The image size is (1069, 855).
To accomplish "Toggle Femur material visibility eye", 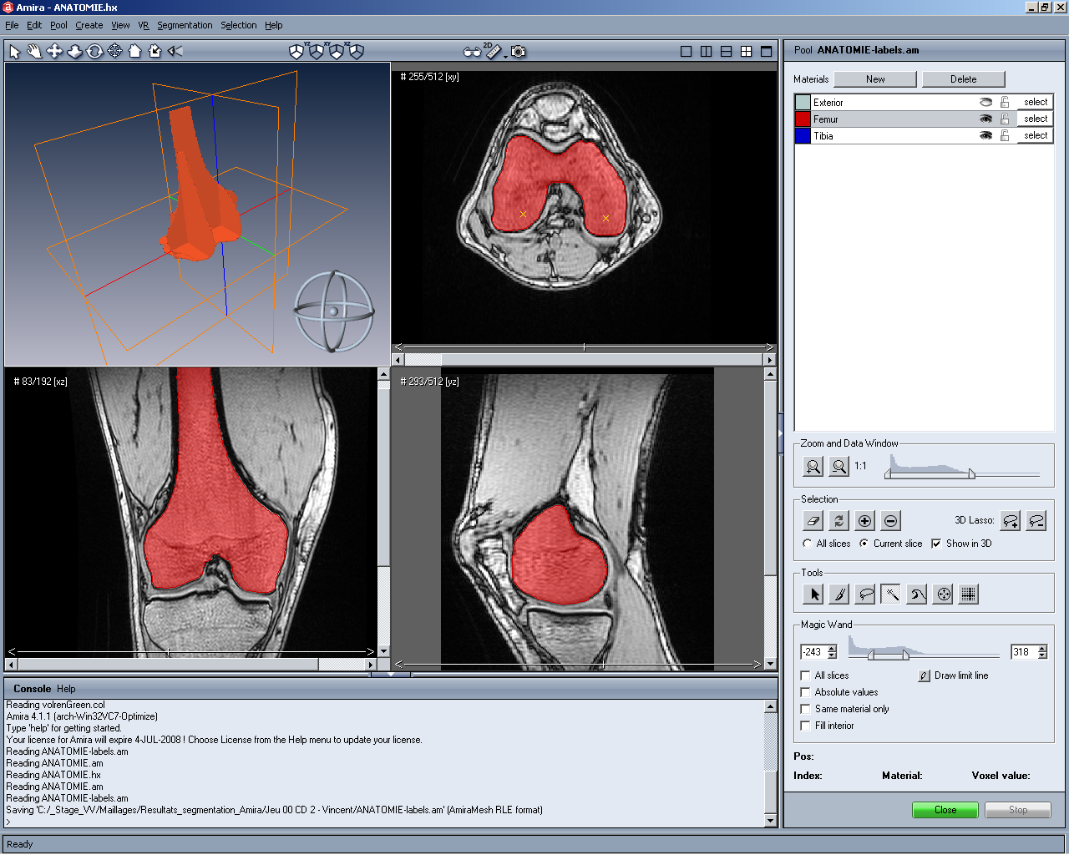I will point(985,119).
